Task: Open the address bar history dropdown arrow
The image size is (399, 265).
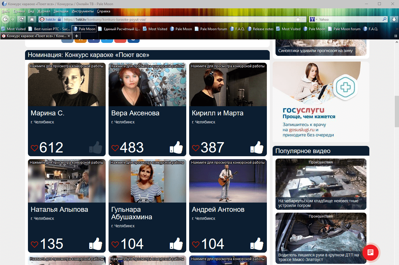Action: click(x=304, y=19)
